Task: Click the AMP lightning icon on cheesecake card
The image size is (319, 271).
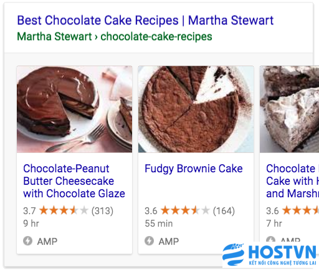Action: point(27,241)
